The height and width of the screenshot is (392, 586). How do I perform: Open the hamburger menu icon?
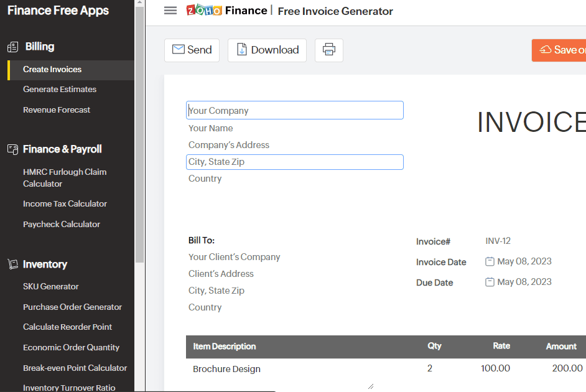[x=170, y=11]
